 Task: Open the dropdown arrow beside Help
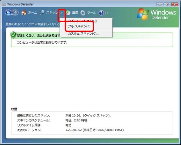tap(107, 13)
